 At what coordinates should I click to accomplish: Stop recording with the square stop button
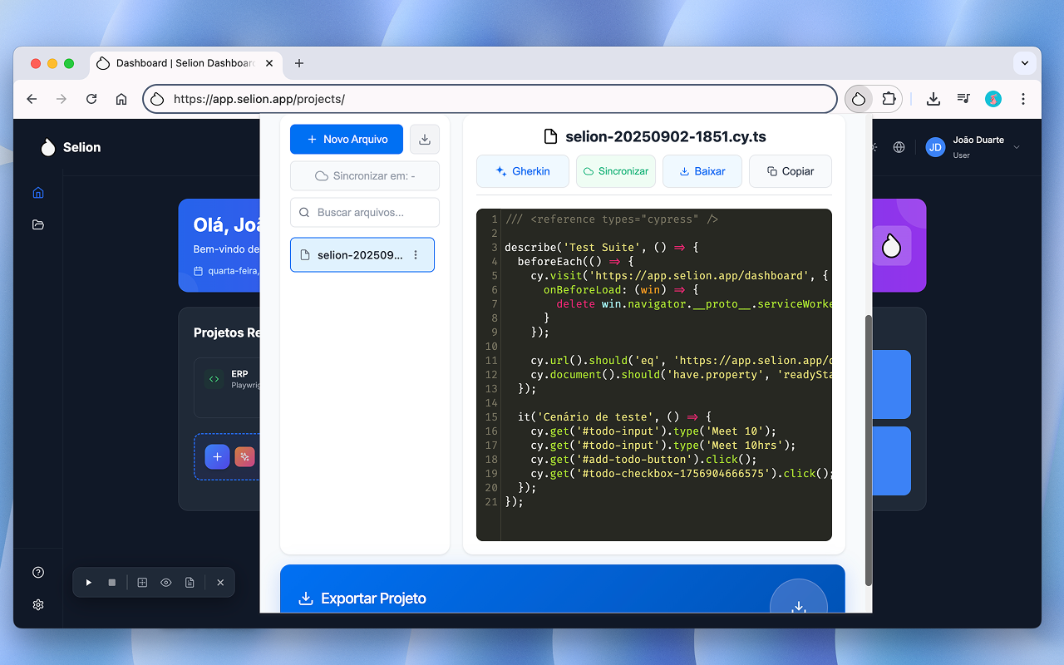112,583
